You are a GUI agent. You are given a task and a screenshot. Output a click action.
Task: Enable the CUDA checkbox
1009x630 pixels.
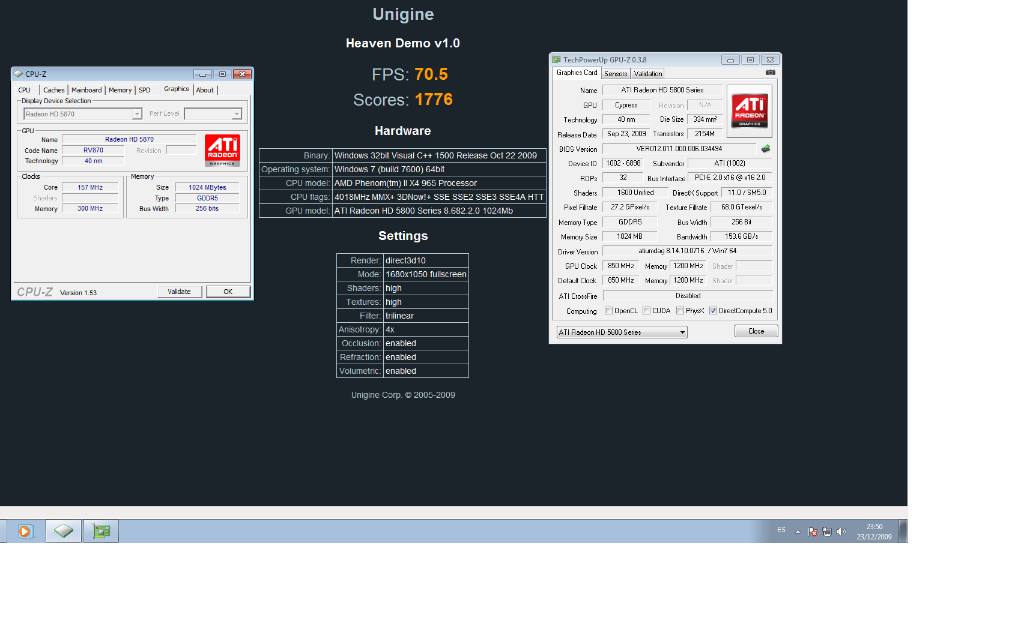tap(647, 311)
